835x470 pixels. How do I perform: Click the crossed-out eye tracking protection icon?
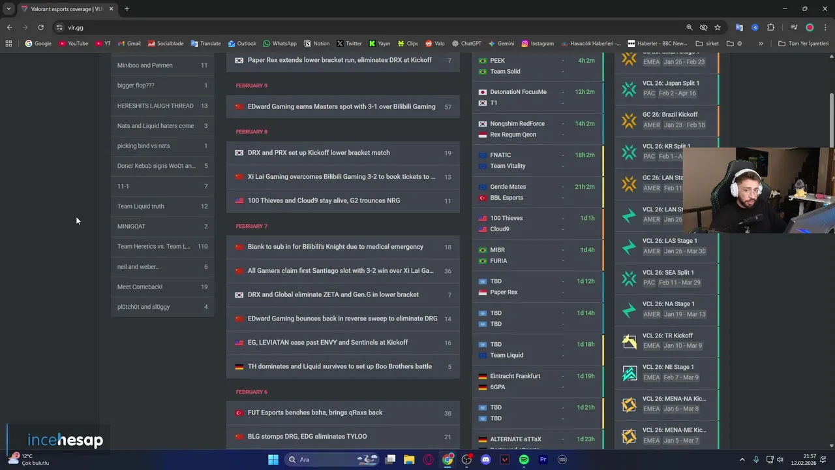[x=703, y=27]
